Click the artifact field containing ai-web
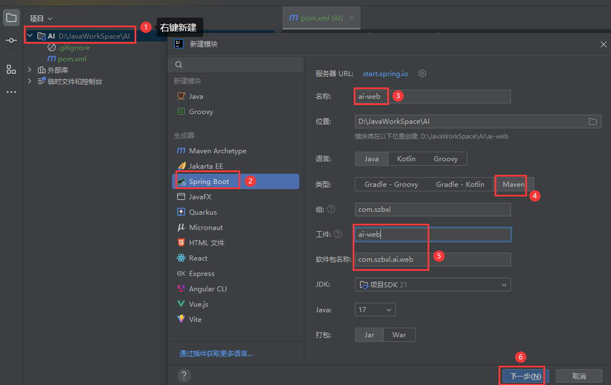Image resolution: width=611 pixels, height=385 pixels. click(433, 234)
